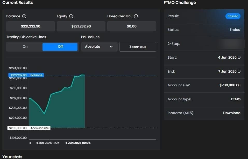Click the FTMO Challenge heading
248x159 pixels.
click(x=180, y=3)
